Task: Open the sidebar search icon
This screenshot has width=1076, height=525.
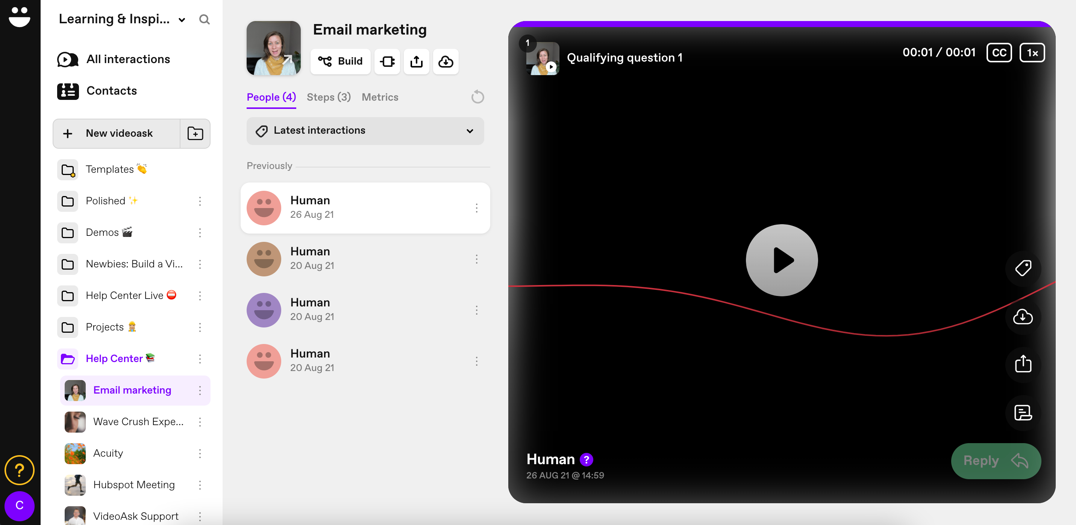Action: pos(204,19)
